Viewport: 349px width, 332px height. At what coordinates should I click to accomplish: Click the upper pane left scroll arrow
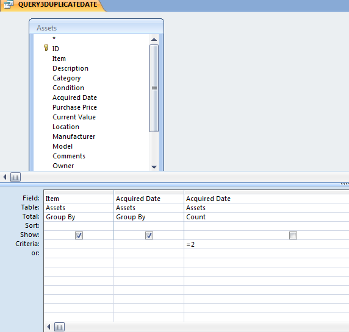5,177
